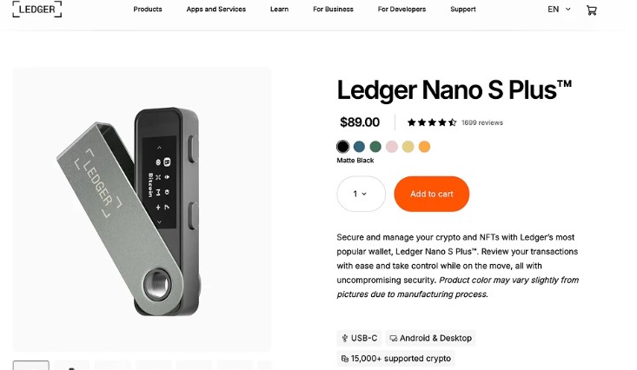This screenshot has width=637, height=370.
Task: Pick the orange color option
Action: coord(424,147)
